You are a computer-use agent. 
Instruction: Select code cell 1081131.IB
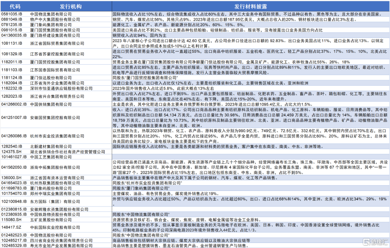pos(12,43)
